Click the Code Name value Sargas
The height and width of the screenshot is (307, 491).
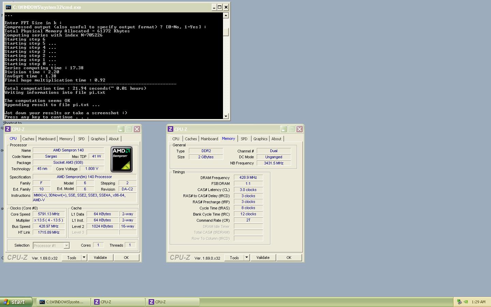click(x=51, y=156)
